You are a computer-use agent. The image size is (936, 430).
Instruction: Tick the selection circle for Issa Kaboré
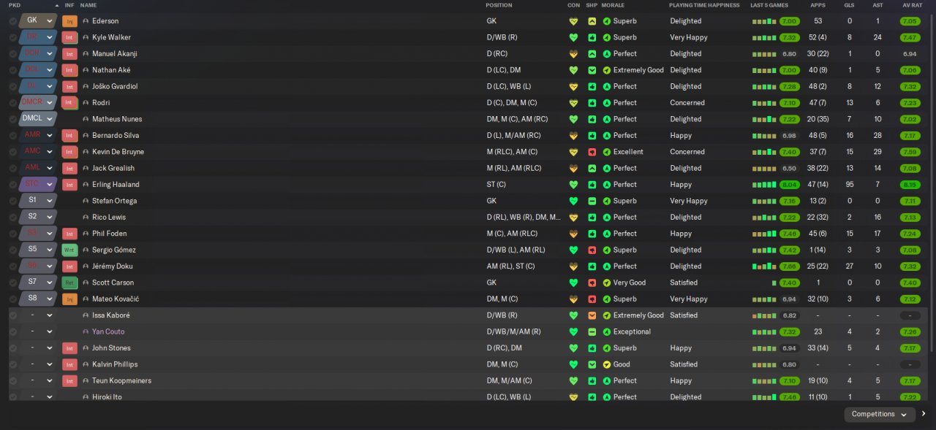point(12,315)
